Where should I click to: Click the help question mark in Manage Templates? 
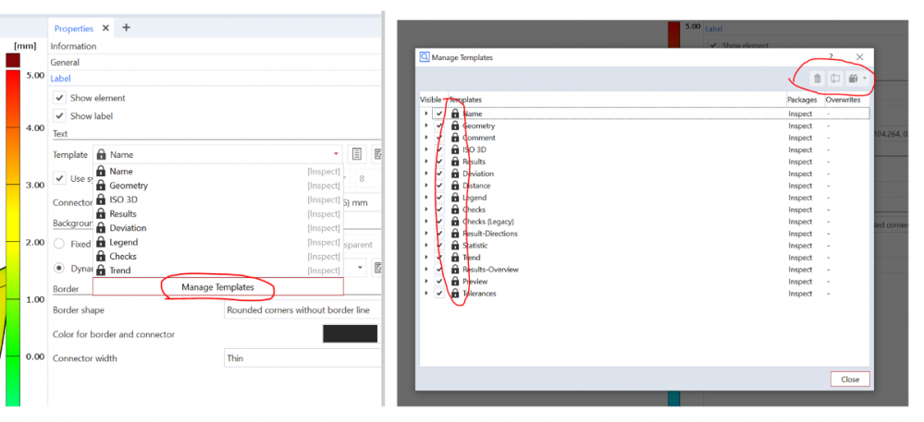tap(831, 56)
